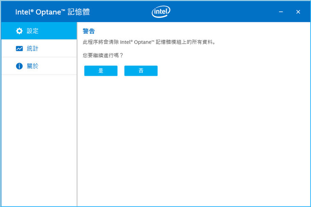Click the chart icon beside 統計
Screen dimensions: 311x207
click(x=19, y=49)
